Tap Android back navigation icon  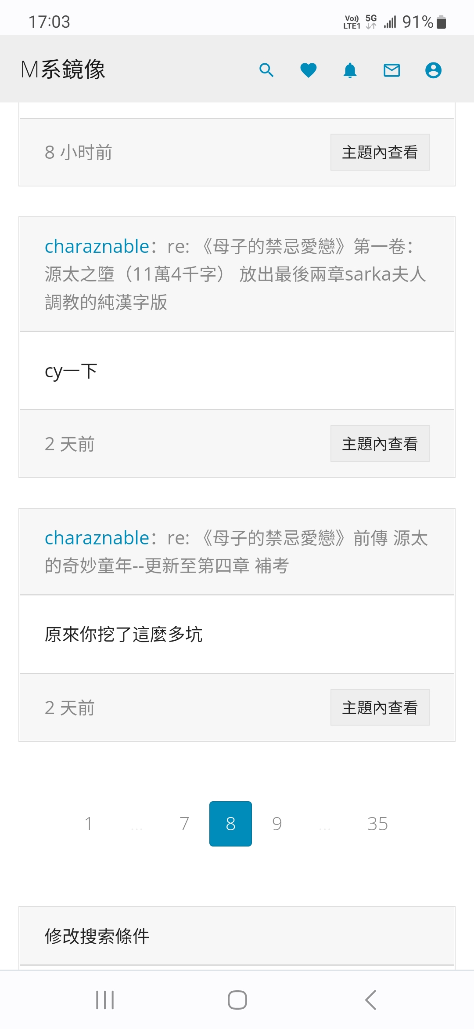371,1000
